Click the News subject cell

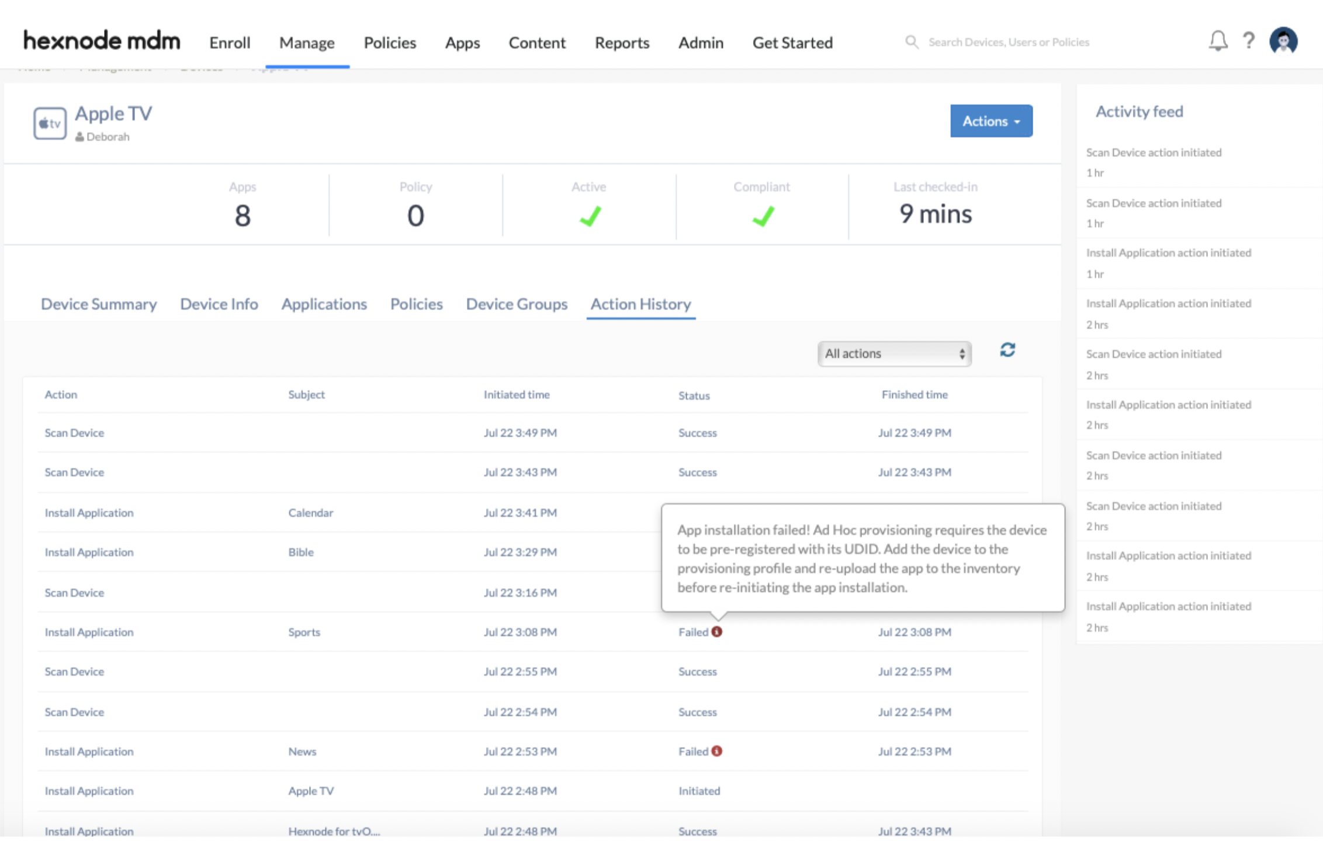[x=302, y=751]
